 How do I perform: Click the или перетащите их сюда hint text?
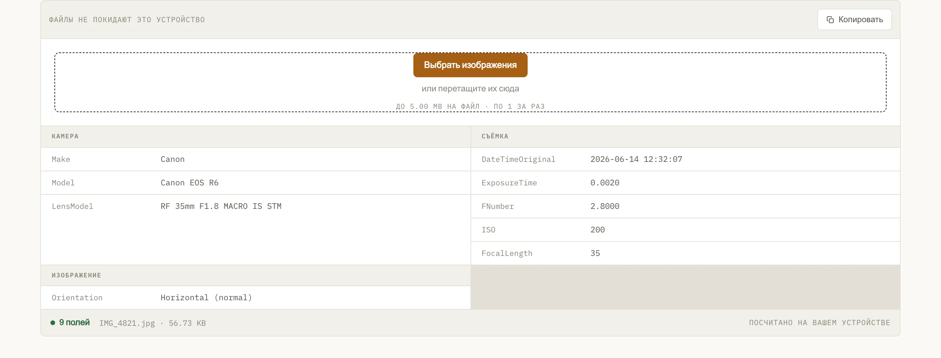coord(470,89)
